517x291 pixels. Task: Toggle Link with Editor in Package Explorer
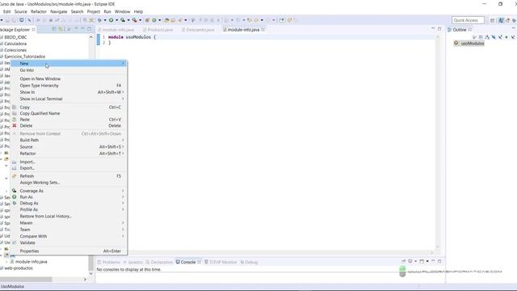61,29
